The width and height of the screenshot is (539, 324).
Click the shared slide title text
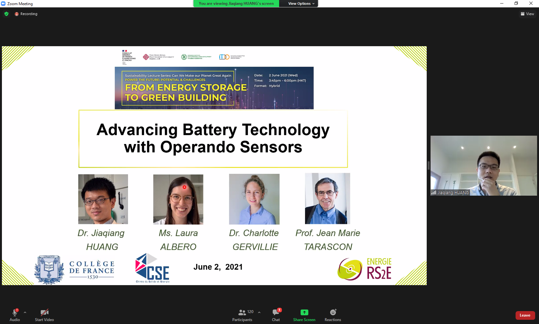(213, 138)
